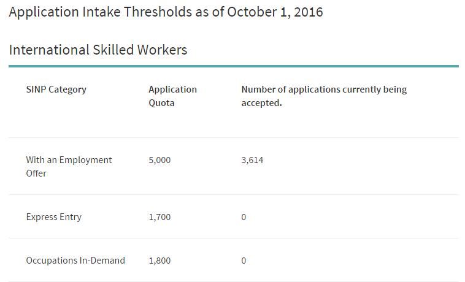Click the zero in Express Entry row
465x282 pixels.
pyautogui.click(x=244, y=217)
